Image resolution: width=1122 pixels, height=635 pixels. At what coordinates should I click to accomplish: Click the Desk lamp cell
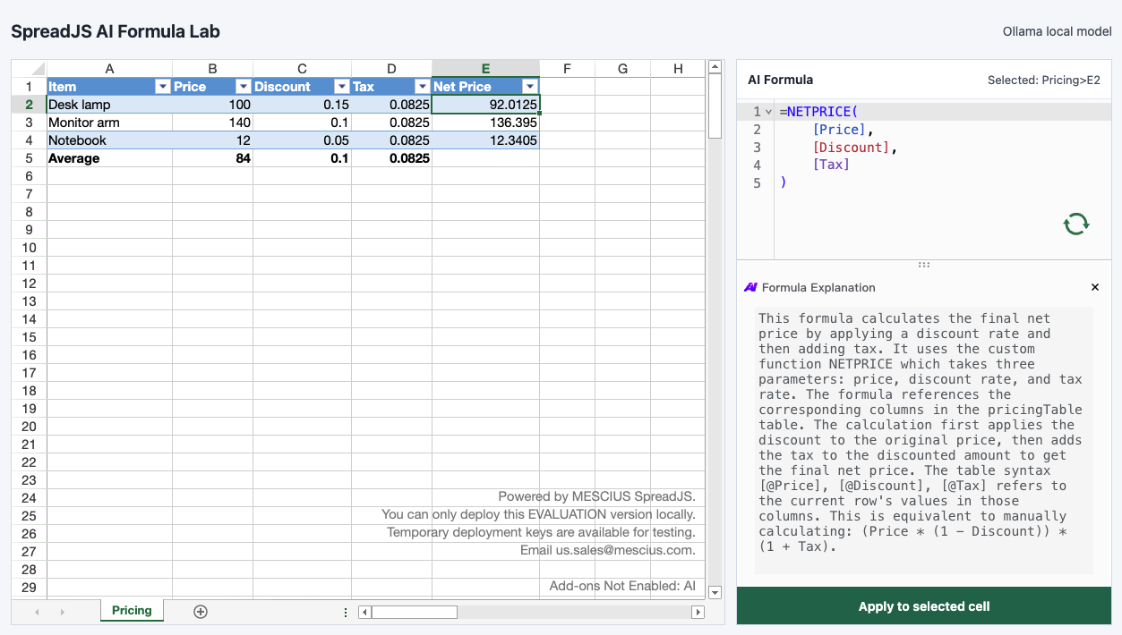[109, 105]
